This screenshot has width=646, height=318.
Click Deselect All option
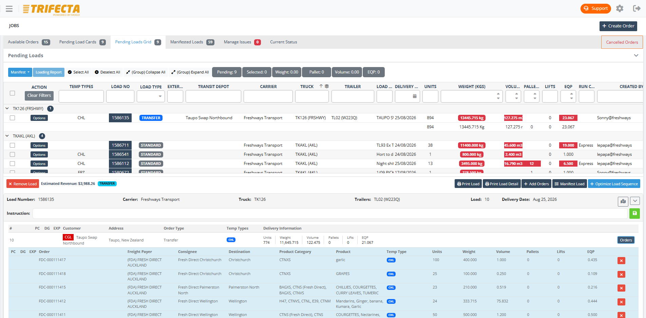point(108,72)
